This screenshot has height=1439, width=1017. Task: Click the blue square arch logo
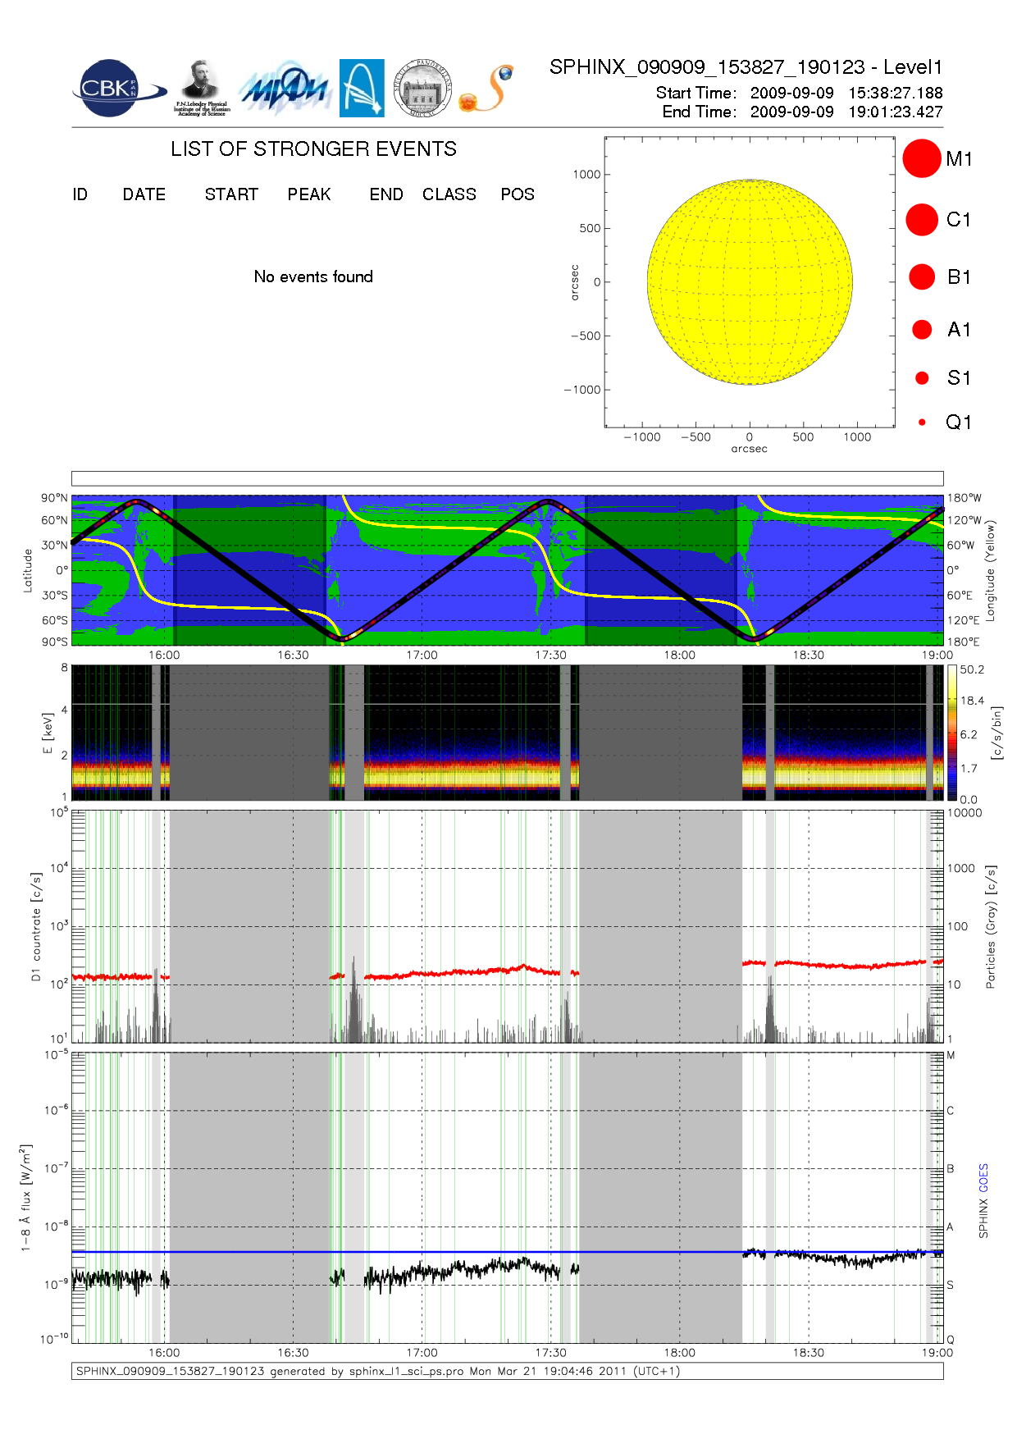[362, 88]
